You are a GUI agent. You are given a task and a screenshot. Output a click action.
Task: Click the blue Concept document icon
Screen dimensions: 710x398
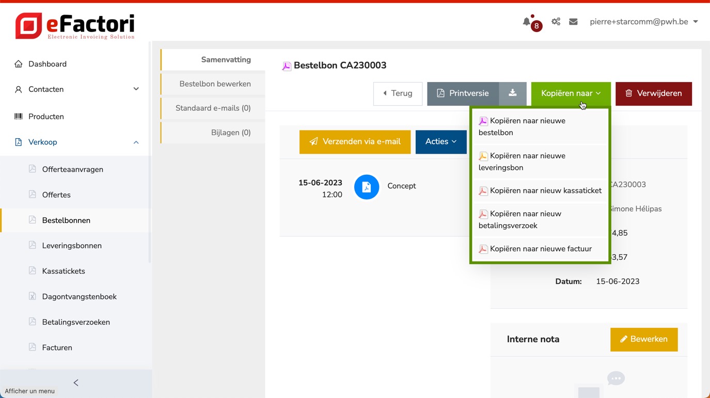[366, 187]
